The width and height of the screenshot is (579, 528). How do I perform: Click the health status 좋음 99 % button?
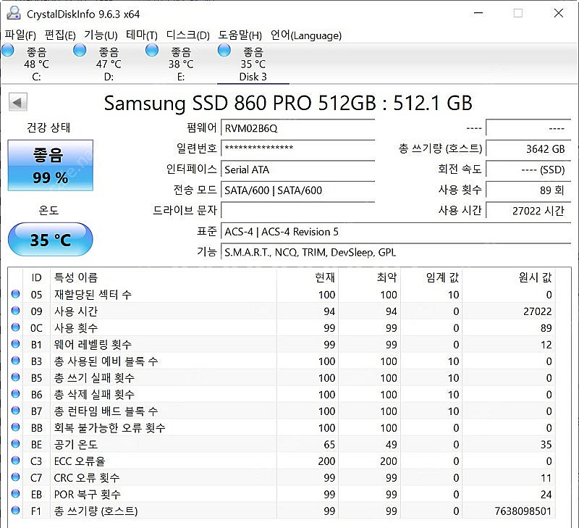pyautogui.click(x=51, y=165)
